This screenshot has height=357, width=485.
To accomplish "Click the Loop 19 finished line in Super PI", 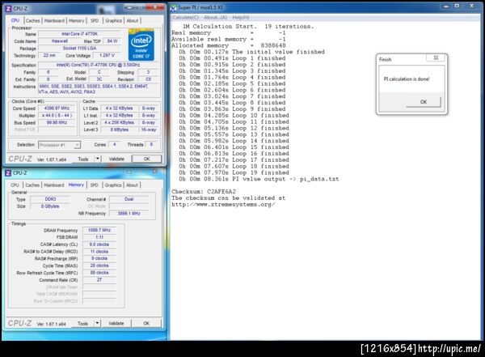I will tap(234, 172).
